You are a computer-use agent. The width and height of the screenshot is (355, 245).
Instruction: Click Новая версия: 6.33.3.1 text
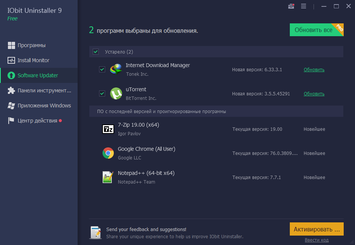[257, 70]
